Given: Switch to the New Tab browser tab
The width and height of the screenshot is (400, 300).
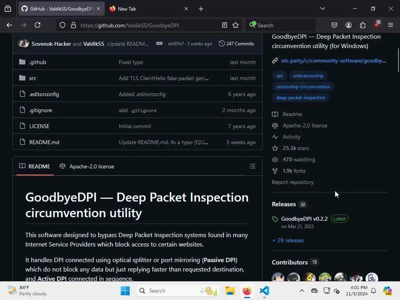Looking at the screenshot, I should (x=148, y=9).
